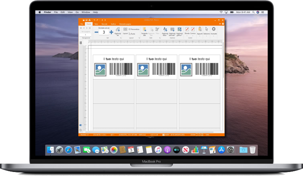303x176 pixels.
Task: Select the second label's barcode
Action: tap(164, 70)
